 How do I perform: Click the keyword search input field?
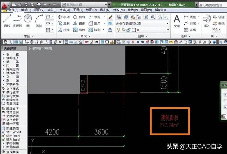211,5
